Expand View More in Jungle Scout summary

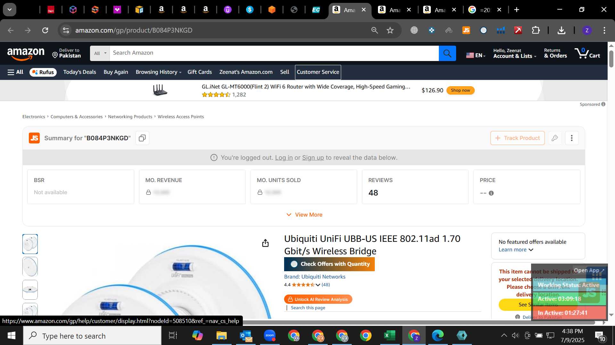pyautogui.click(x=304, y=215)
